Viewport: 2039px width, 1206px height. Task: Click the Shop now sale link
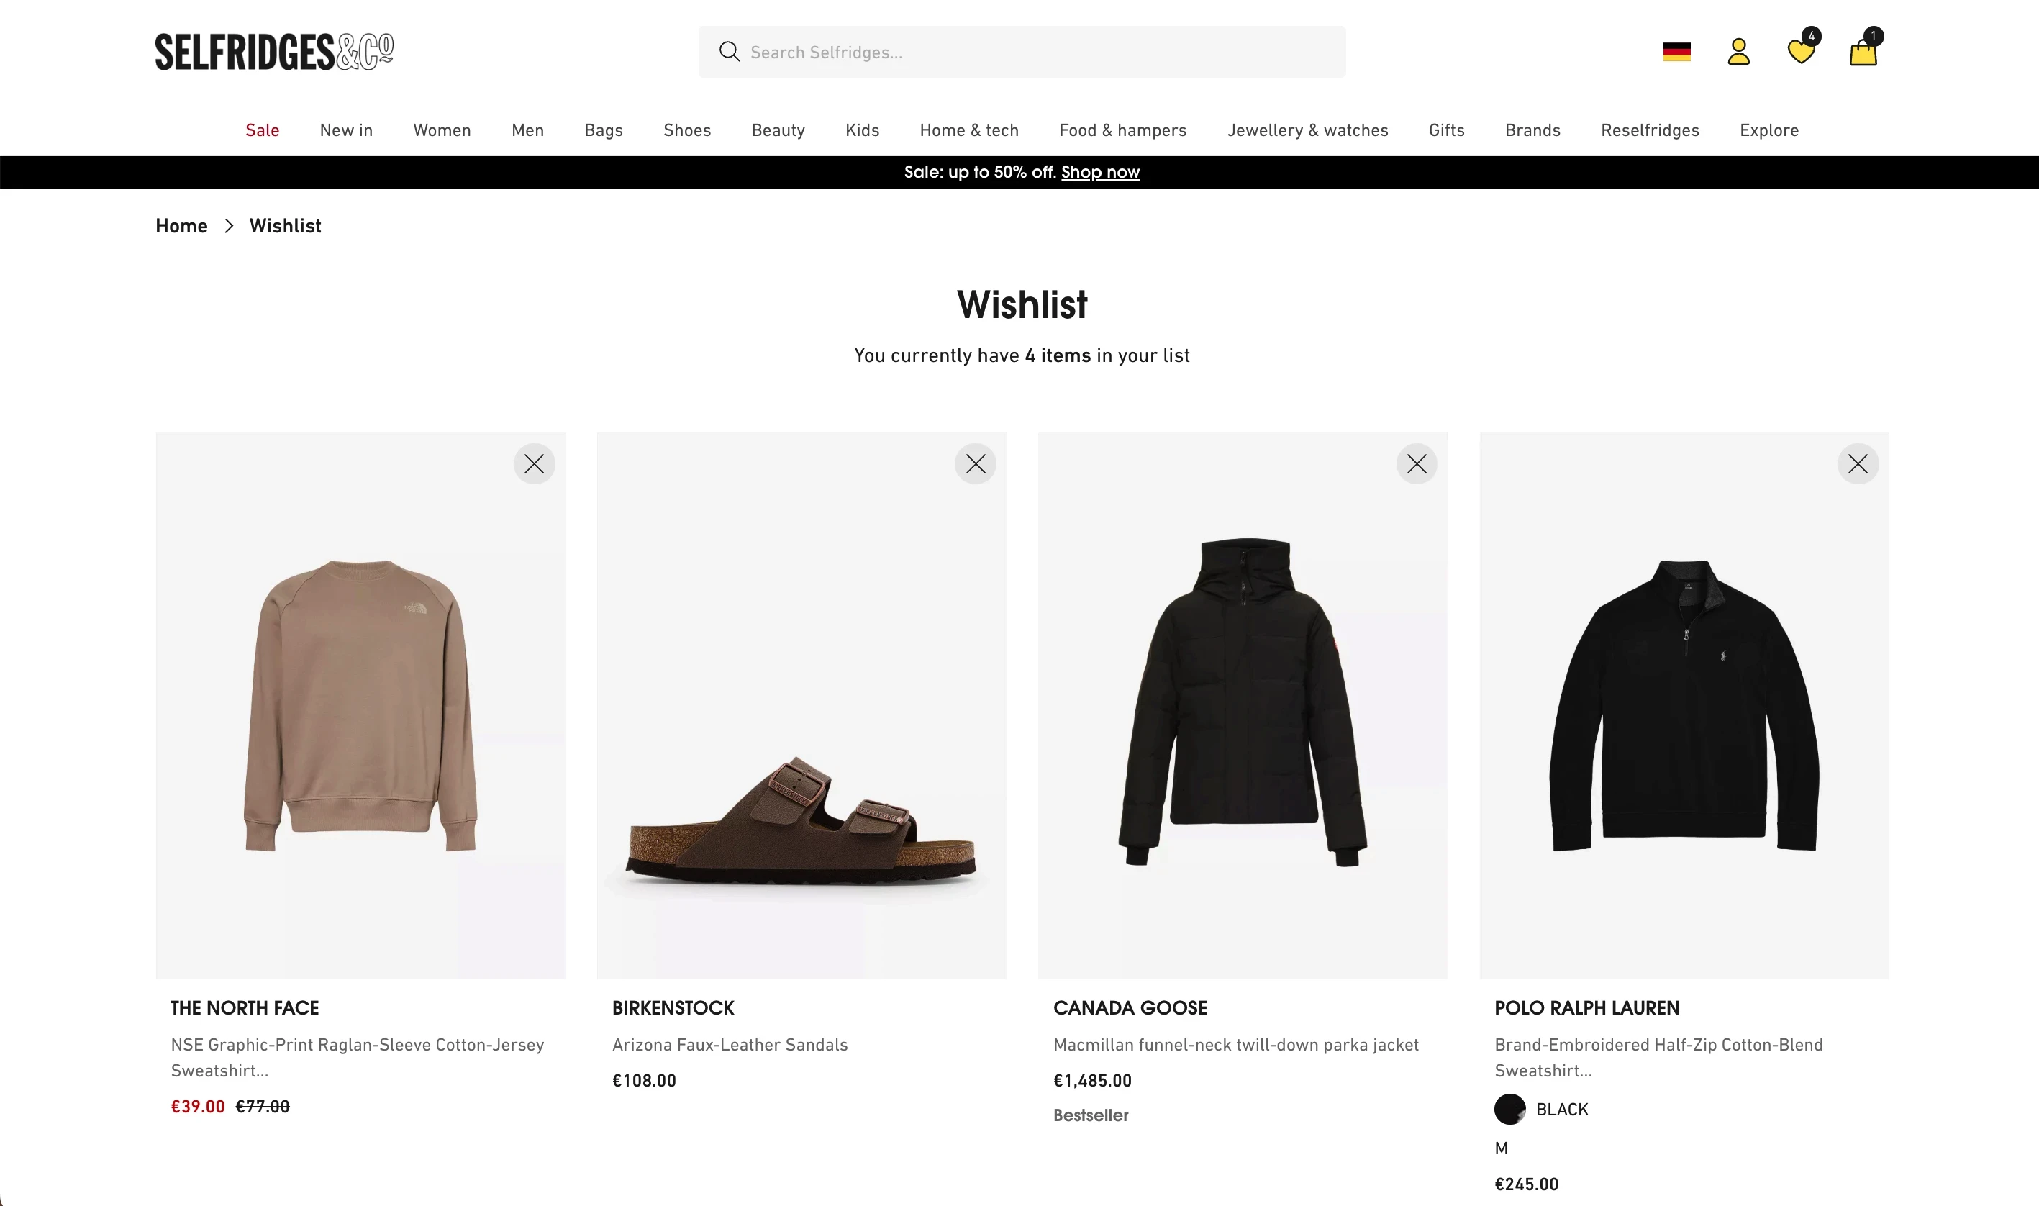tap(1100, 172)
